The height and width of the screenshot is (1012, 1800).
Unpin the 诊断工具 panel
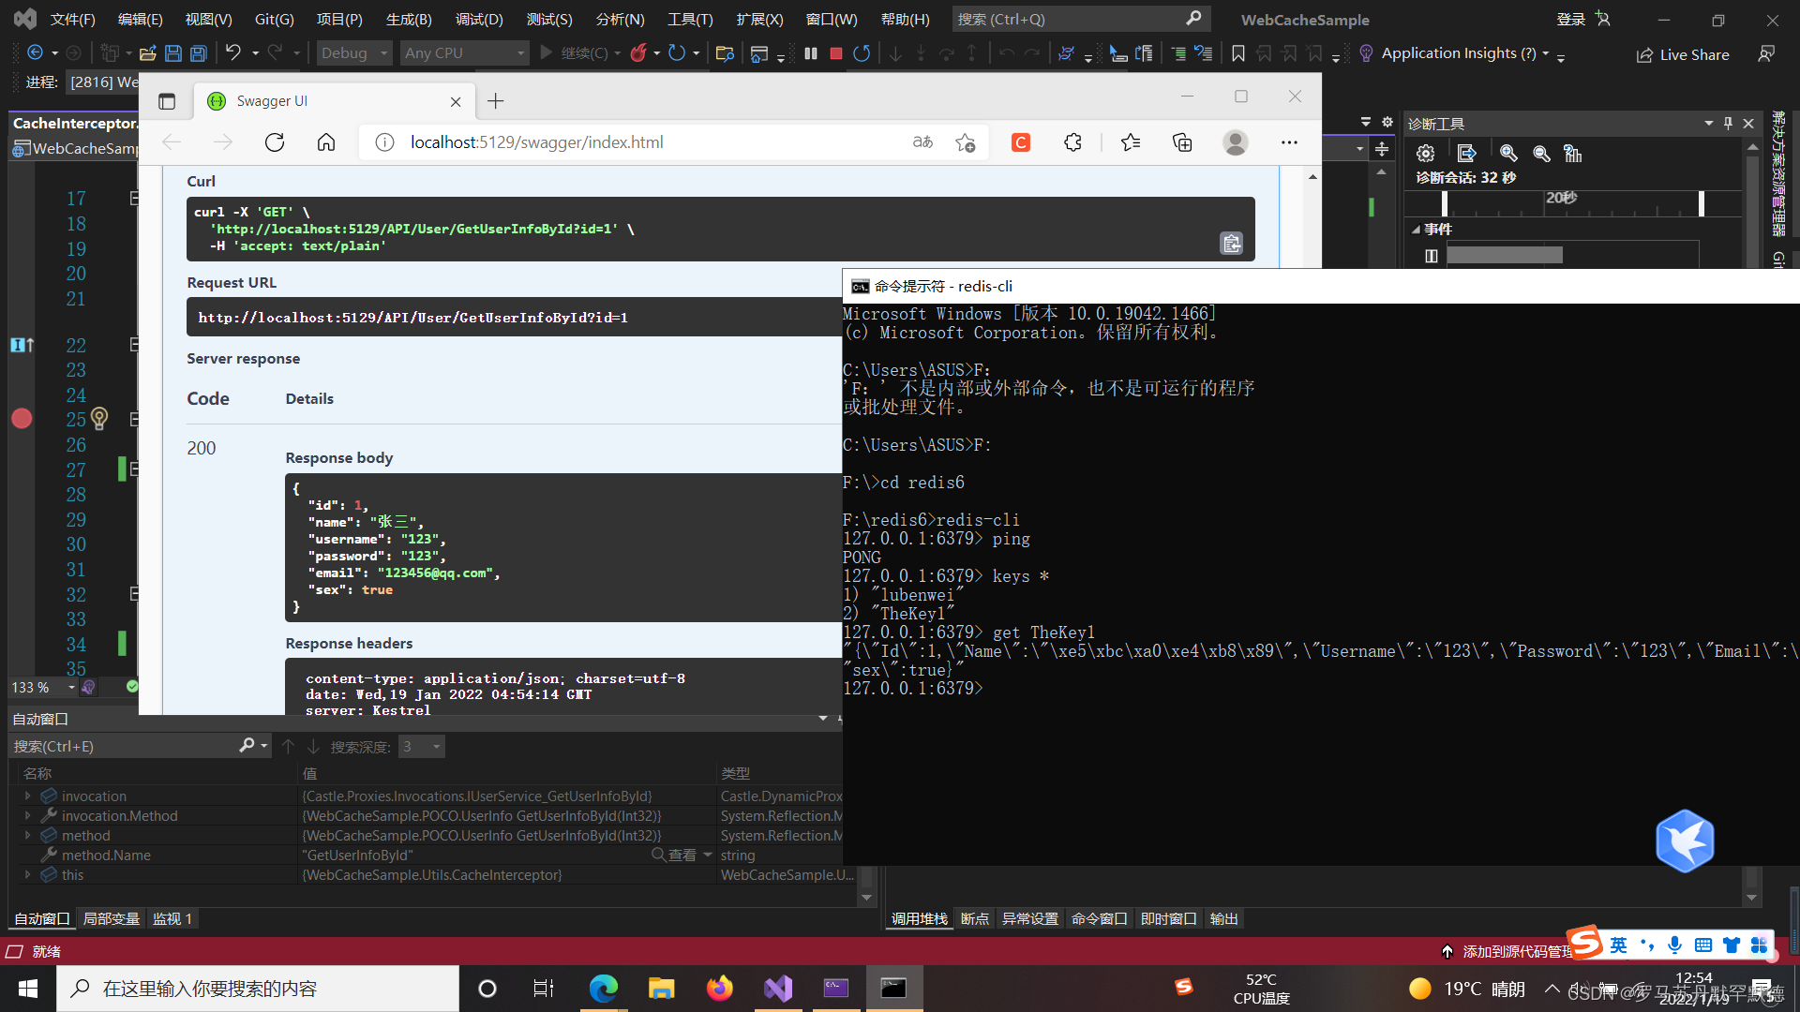(x=1728, y=123)
